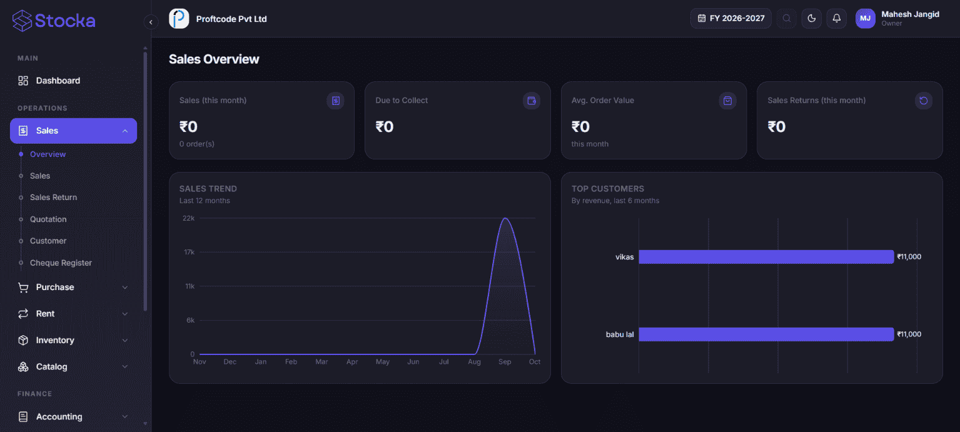This screenshot has width=960, height=432.
Task: Click the Avg. Order Value label
Action: coord(603,101)
